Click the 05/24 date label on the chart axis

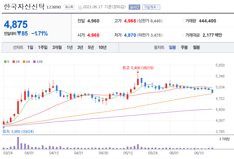pyautogui.click(x=153, y=153)
